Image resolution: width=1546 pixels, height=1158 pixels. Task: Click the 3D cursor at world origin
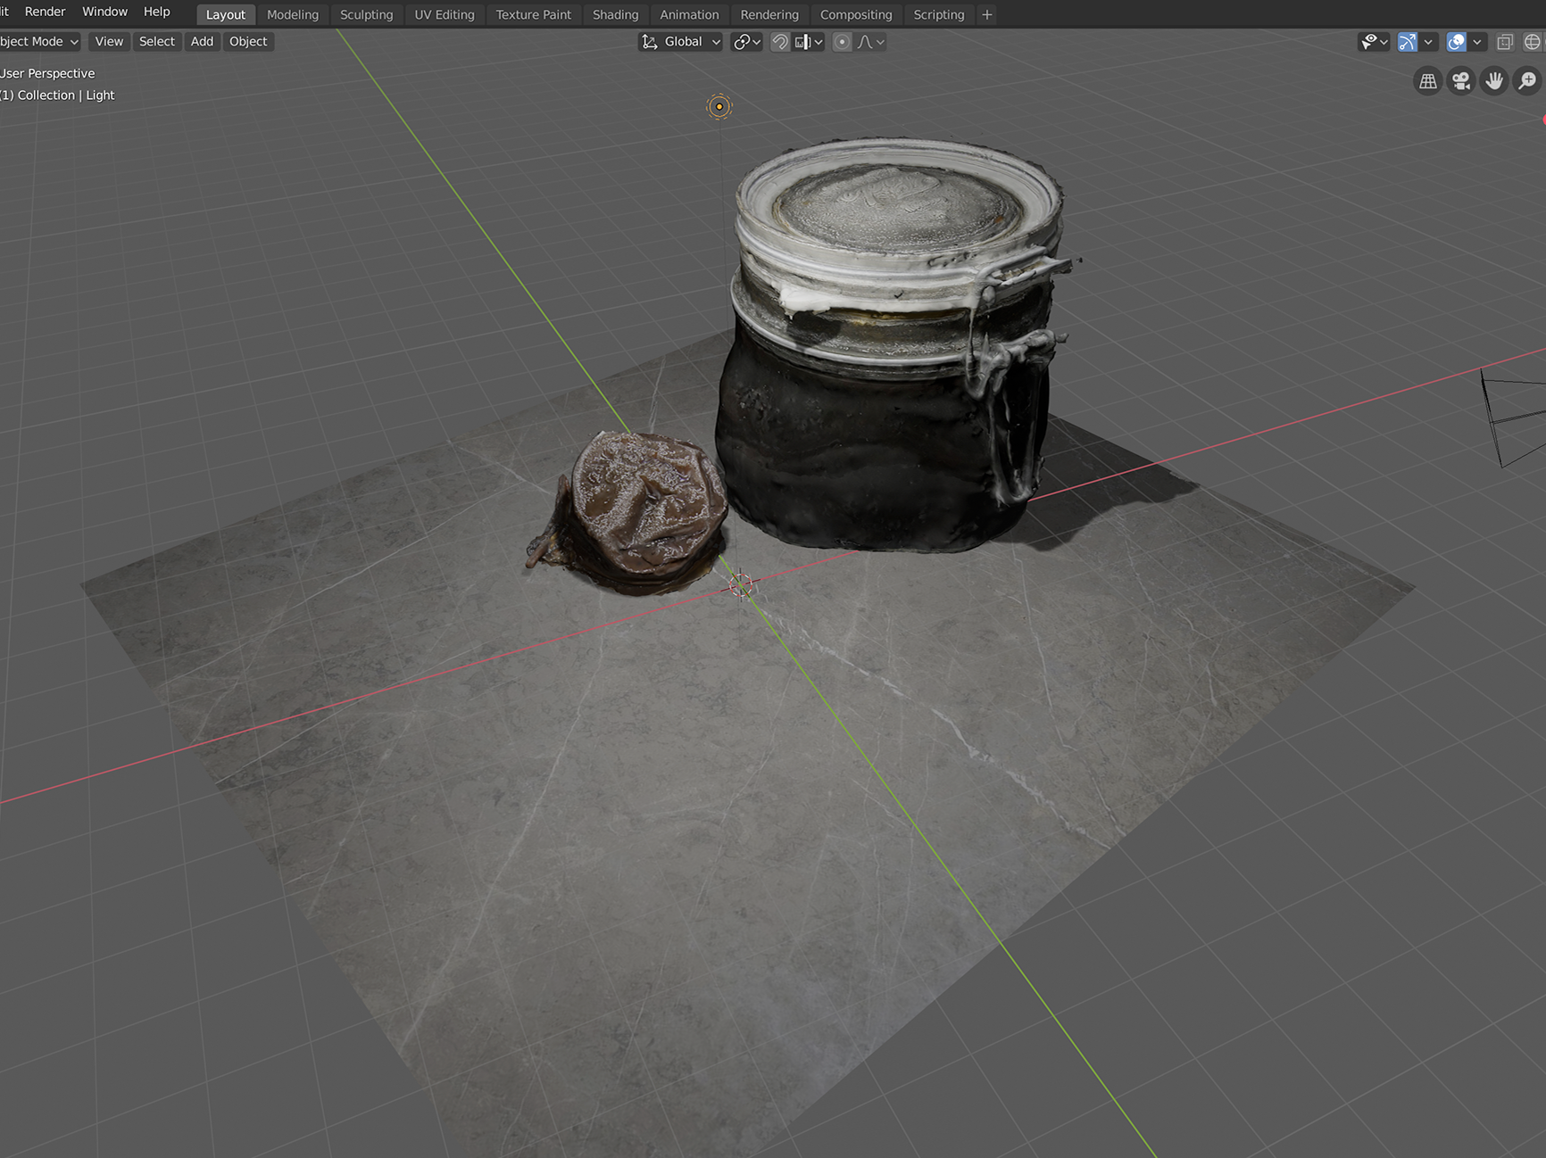(x=741, y=584)
